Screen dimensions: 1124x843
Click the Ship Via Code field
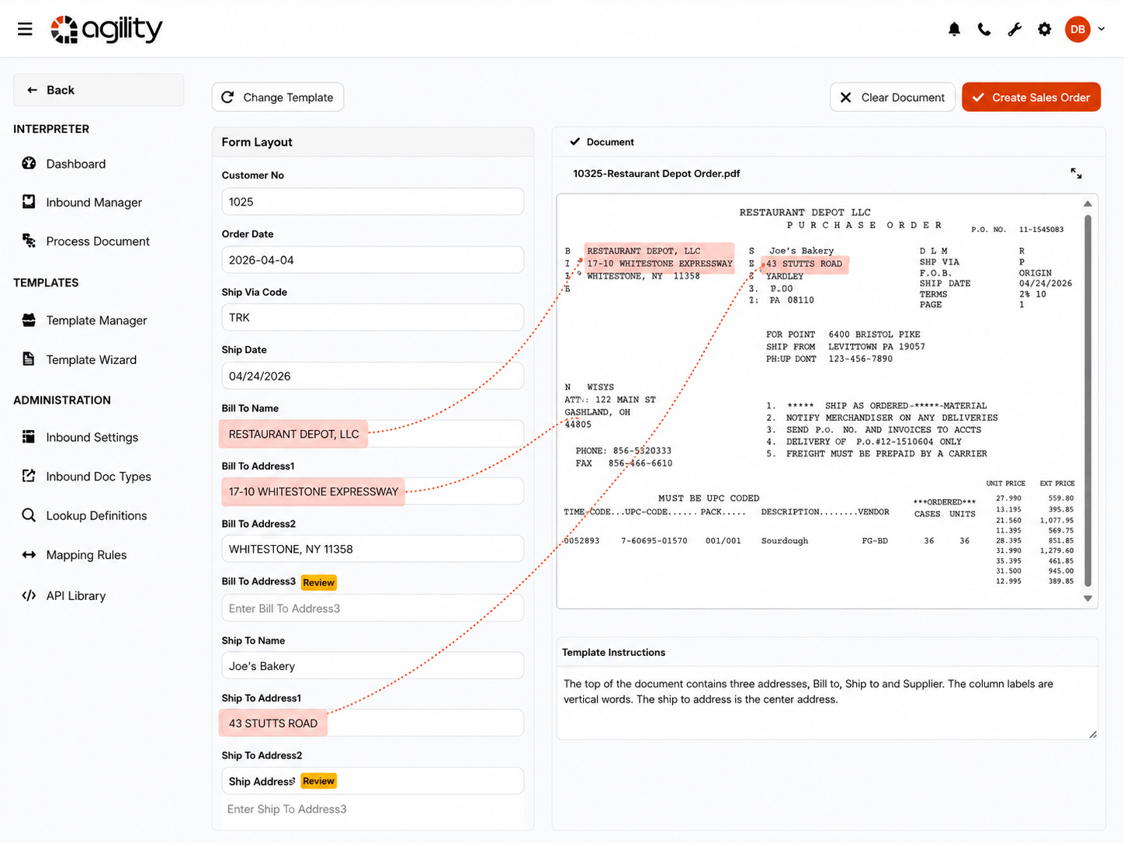coord(373,317)
